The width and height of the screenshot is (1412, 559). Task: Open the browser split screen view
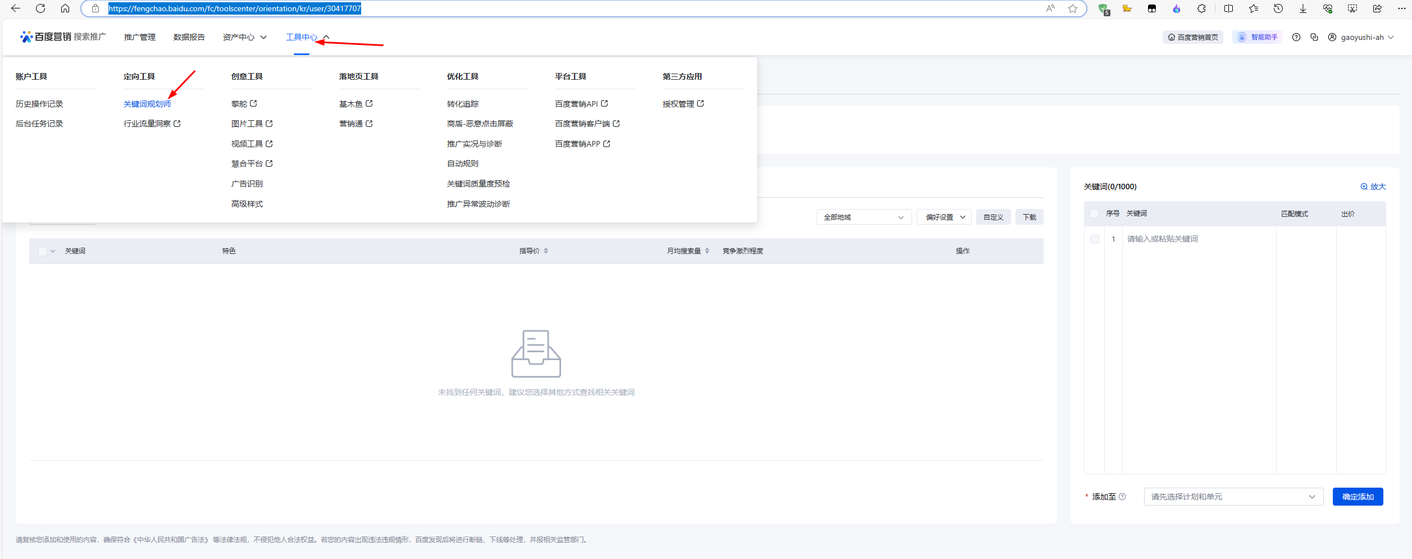point(1228,8)
